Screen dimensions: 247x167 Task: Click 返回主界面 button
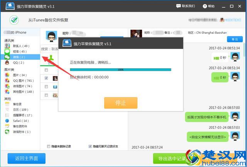click(x=27, y=159)
